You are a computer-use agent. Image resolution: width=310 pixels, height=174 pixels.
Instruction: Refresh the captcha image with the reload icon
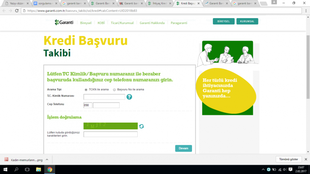pos(141,126)
